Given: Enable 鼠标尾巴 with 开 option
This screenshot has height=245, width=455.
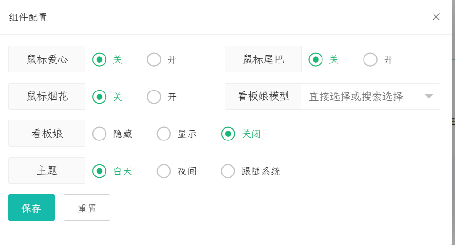Looking at the screenshot, I should tap(371, 60).
